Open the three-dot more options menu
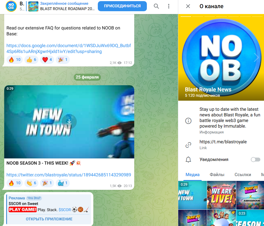The image size is (264, 226). pyautogui.click(x=168, y=6)
